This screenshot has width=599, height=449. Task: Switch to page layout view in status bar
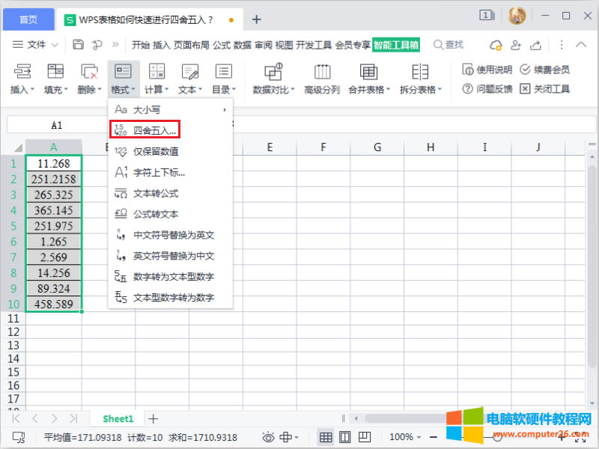click(x=344, y=437)
